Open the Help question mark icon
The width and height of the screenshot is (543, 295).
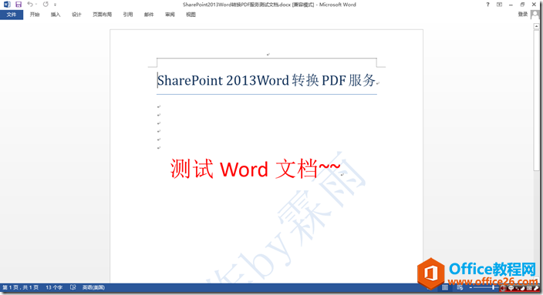[x=488, y=5]
